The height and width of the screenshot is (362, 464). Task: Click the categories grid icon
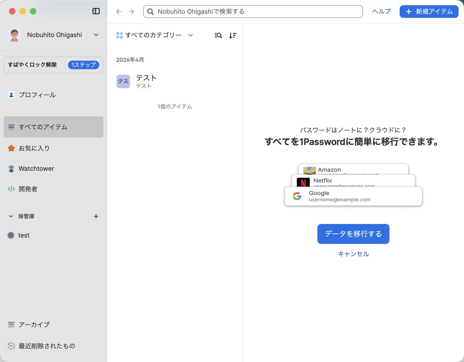point(119,35)
